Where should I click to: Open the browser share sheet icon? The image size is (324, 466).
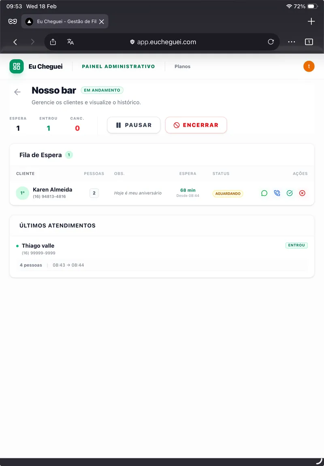coord(53,42)
